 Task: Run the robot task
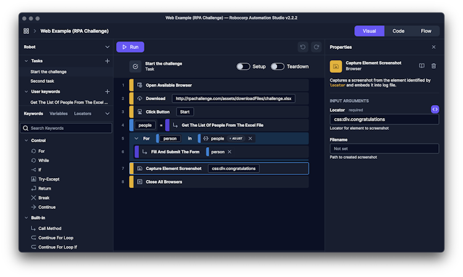(130, 47)
